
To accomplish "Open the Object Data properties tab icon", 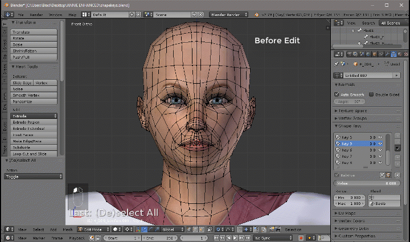I will click(x=394, y=54).
